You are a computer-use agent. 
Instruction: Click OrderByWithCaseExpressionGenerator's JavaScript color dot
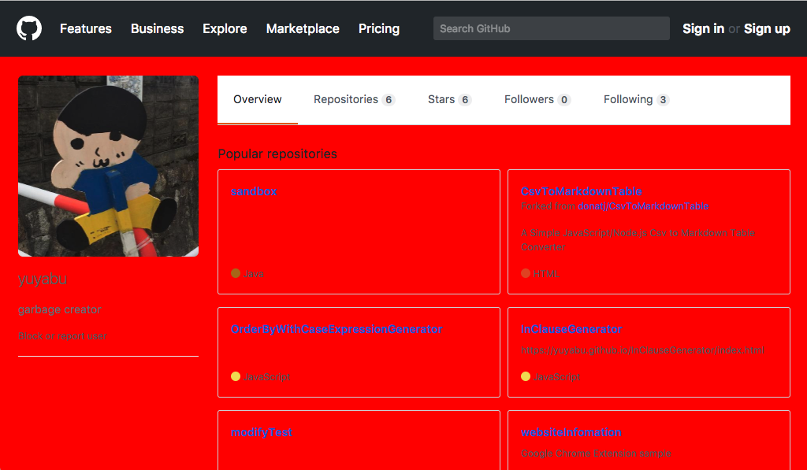(236, 376)
